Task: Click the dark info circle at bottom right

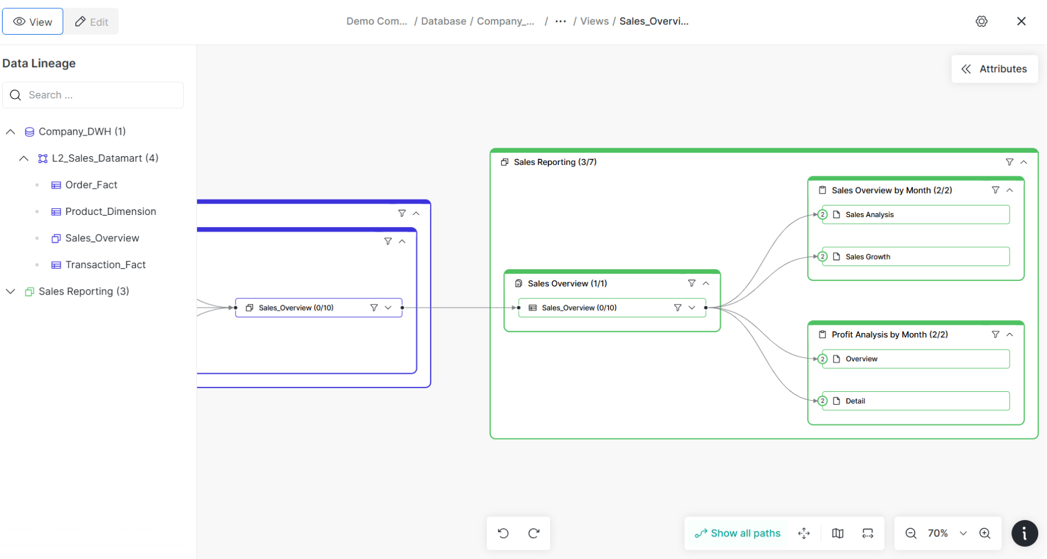Action: (1024, 533)
